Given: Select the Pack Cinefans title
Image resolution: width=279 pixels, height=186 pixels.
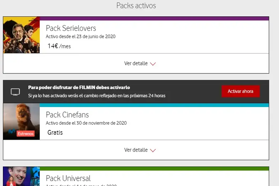Looking at the screenshot, I should pos(67,115).
